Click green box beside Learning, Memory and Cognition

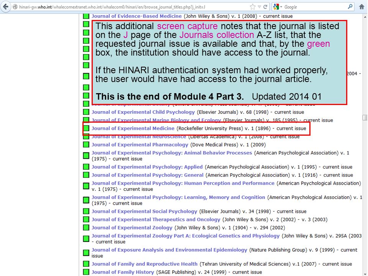[86, 200]
